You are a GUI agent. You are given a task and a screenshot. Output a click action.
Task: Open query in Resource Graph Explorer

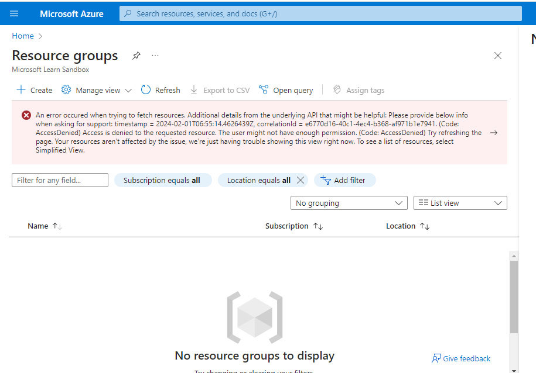pos(286,90)
